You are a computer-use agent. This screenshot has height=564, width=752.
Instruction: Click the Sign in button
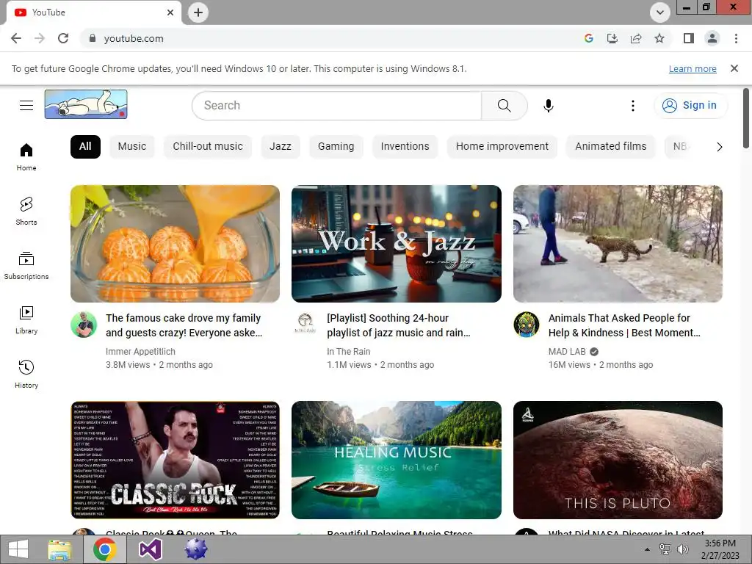pos(690,106)
